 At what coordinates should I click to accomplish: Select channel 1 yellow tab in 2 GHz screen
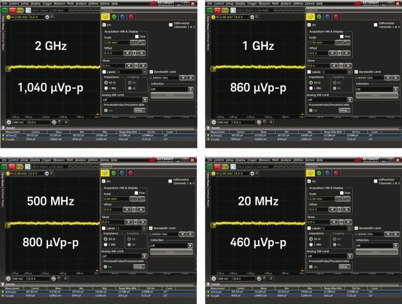pos(105,16)
